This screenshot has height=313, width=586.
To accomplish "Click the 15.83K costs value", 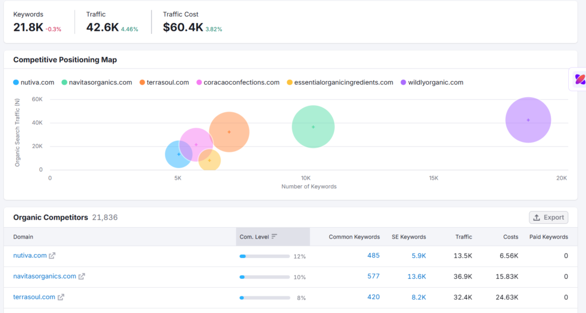I will 507,276.
